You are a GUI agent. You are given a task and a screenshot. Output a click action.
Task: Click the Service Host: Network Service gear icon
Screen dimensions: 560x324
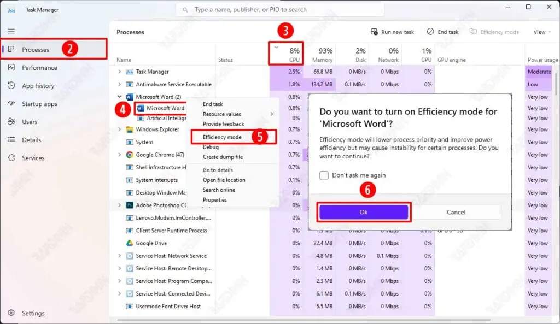[130, 256]
